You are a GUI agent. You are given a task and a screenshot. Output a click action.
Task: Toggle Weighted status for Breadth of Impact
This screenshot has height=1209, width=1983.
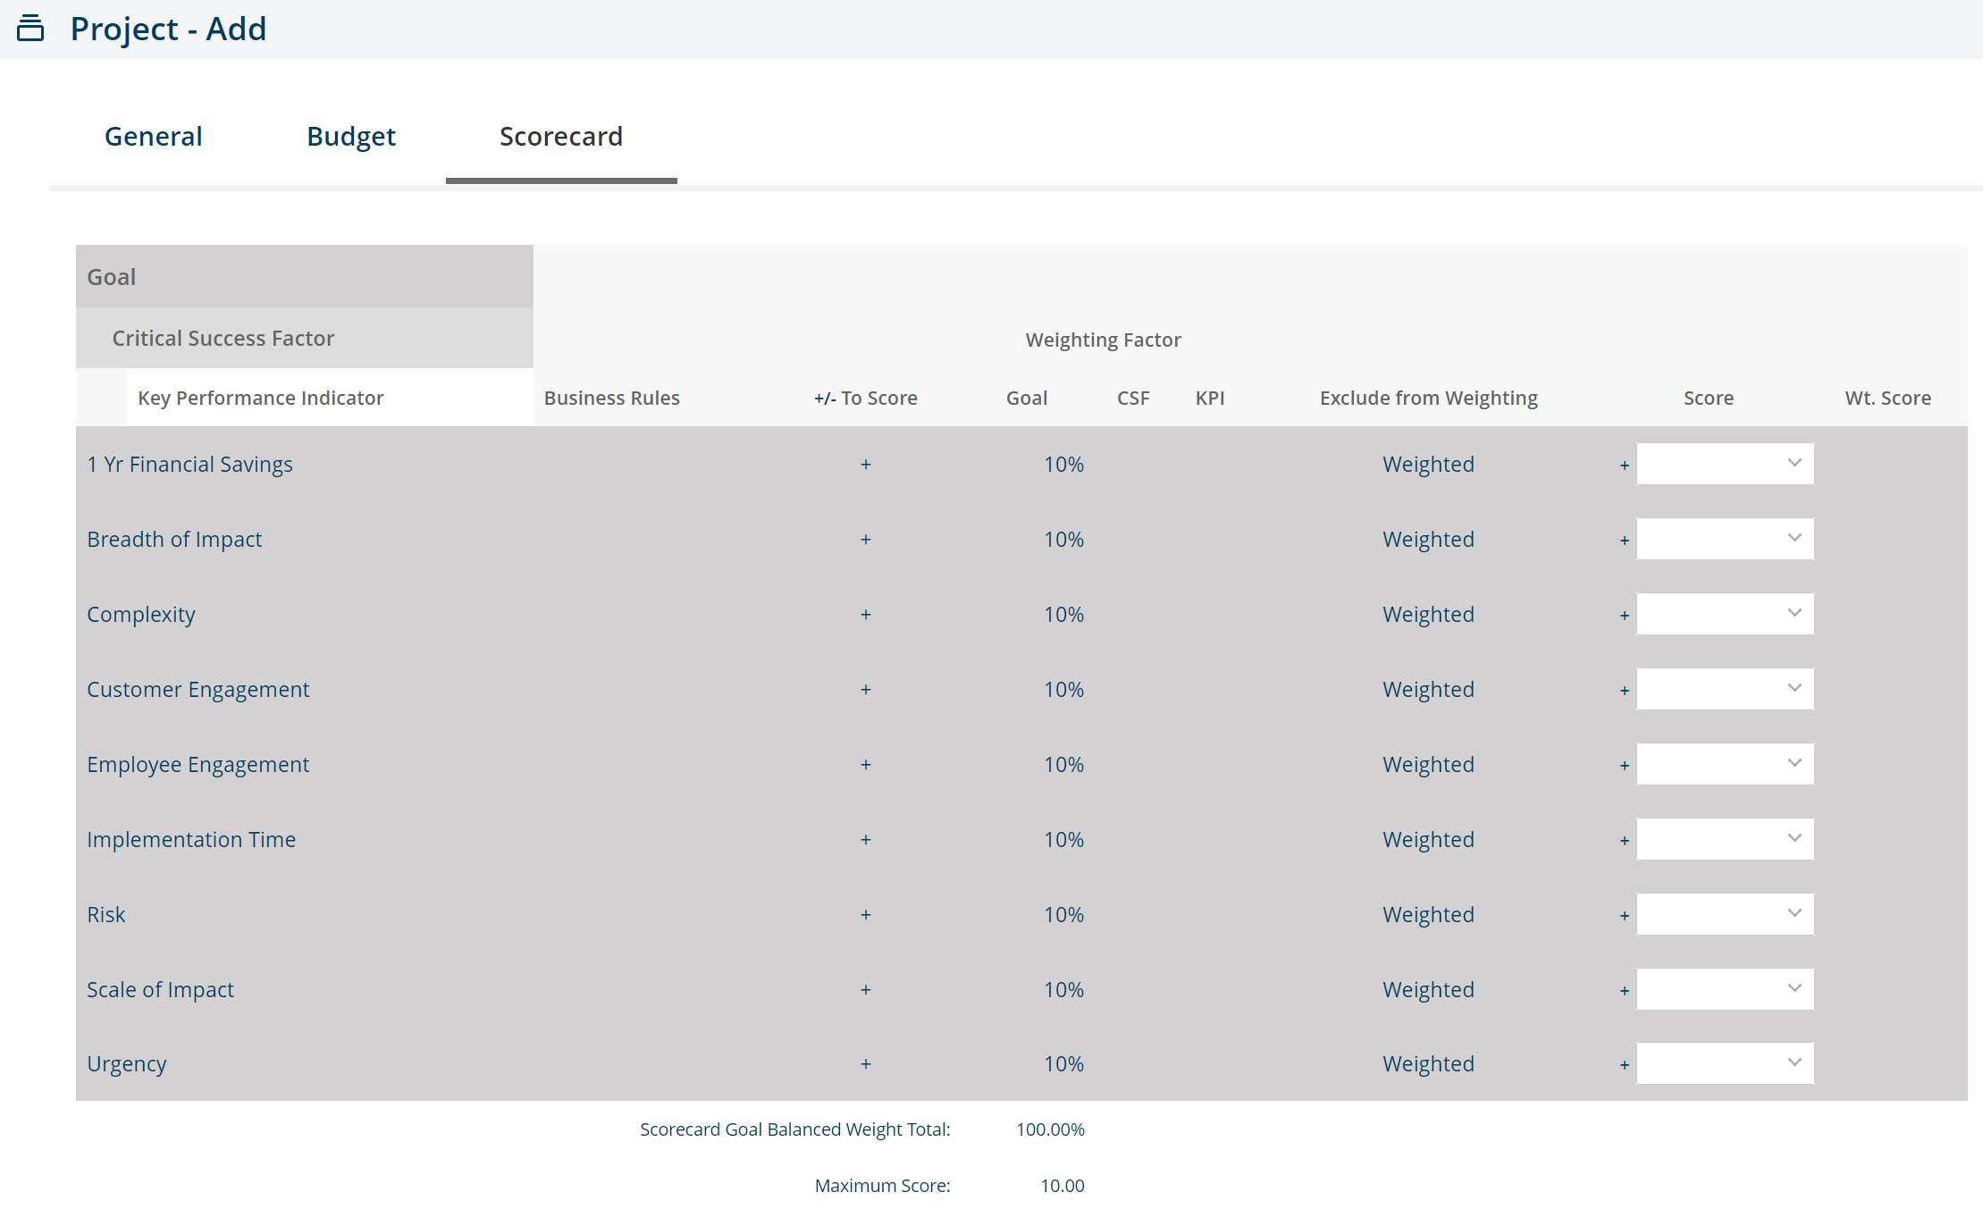pos(1427,539)
